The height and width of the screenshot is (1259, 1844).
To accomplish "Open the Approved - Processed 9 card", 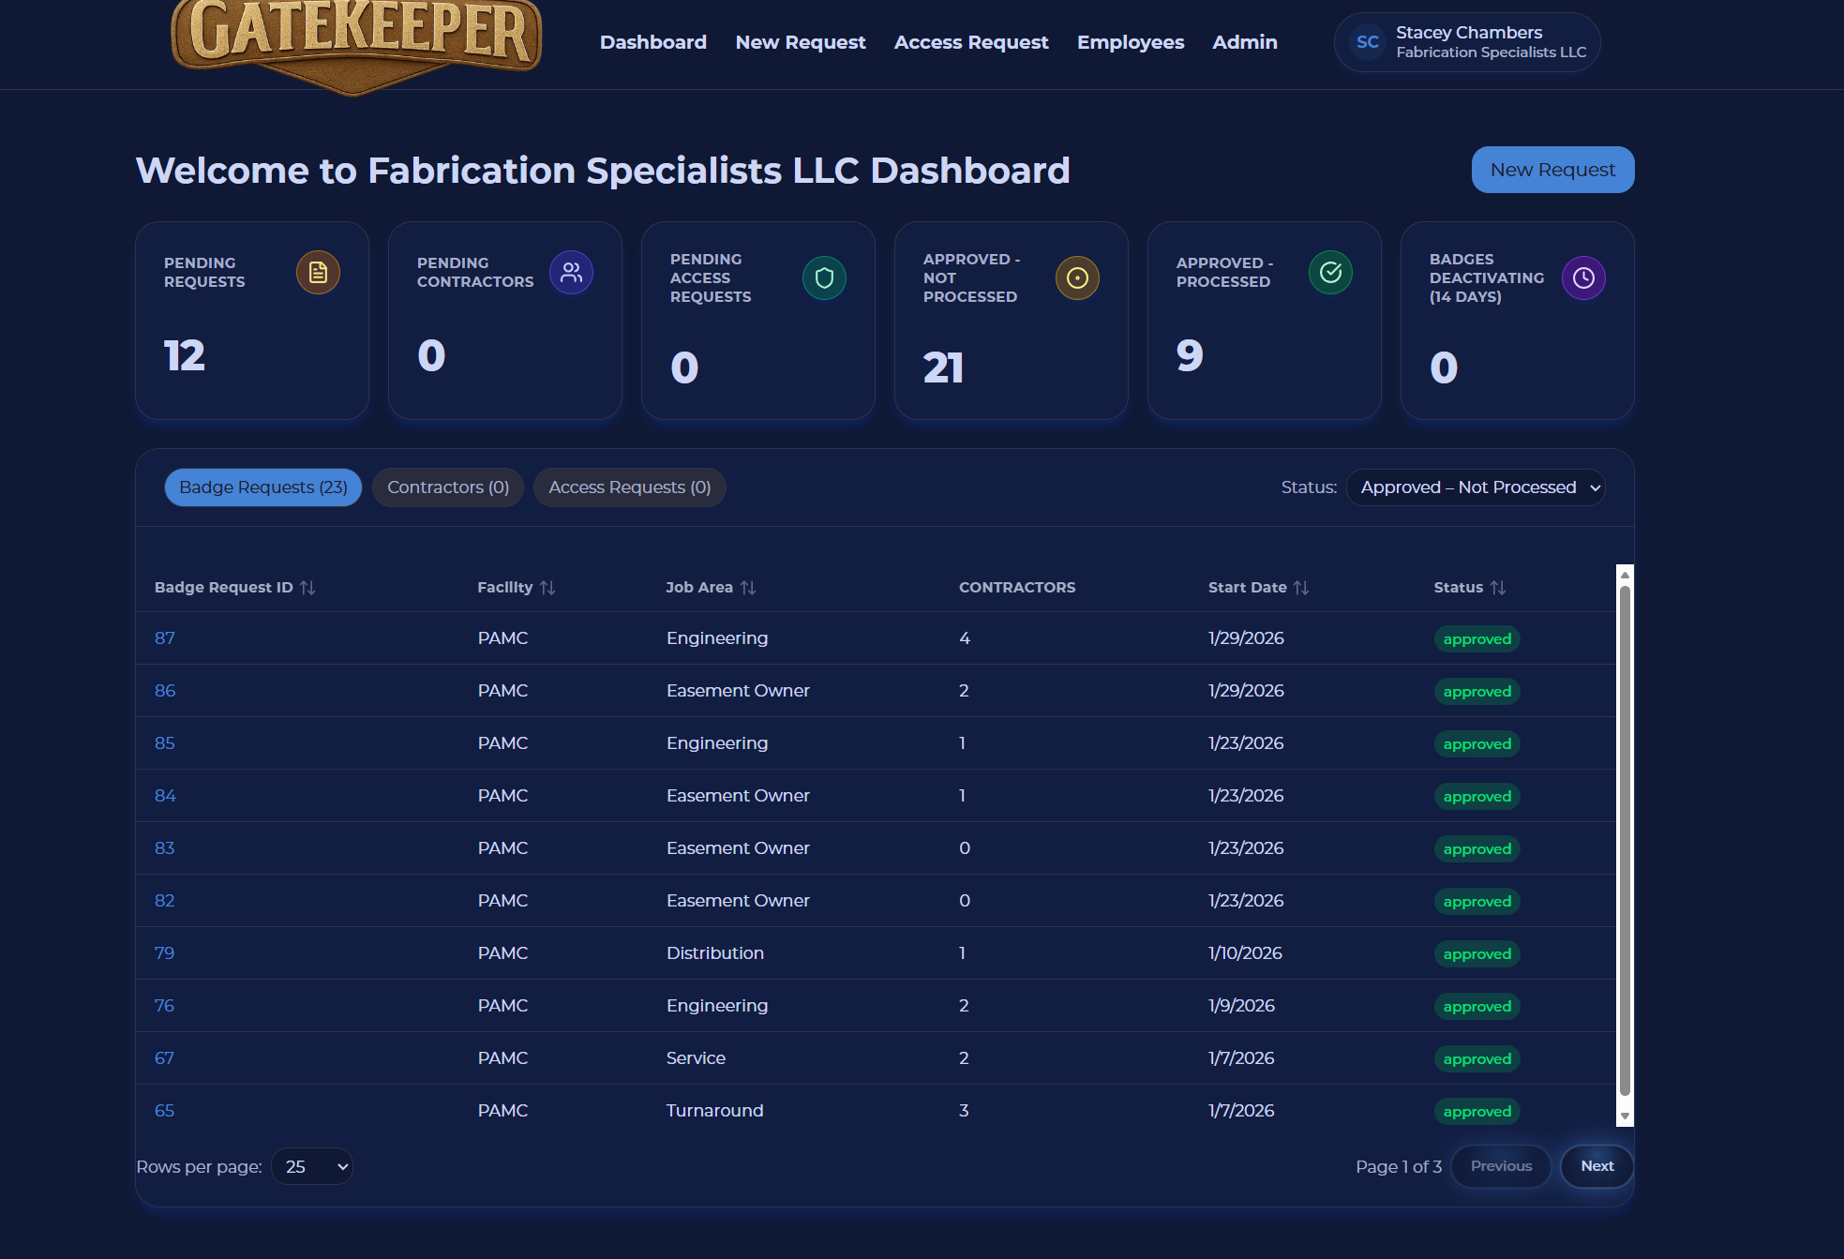I will [x=1265, y=321].
